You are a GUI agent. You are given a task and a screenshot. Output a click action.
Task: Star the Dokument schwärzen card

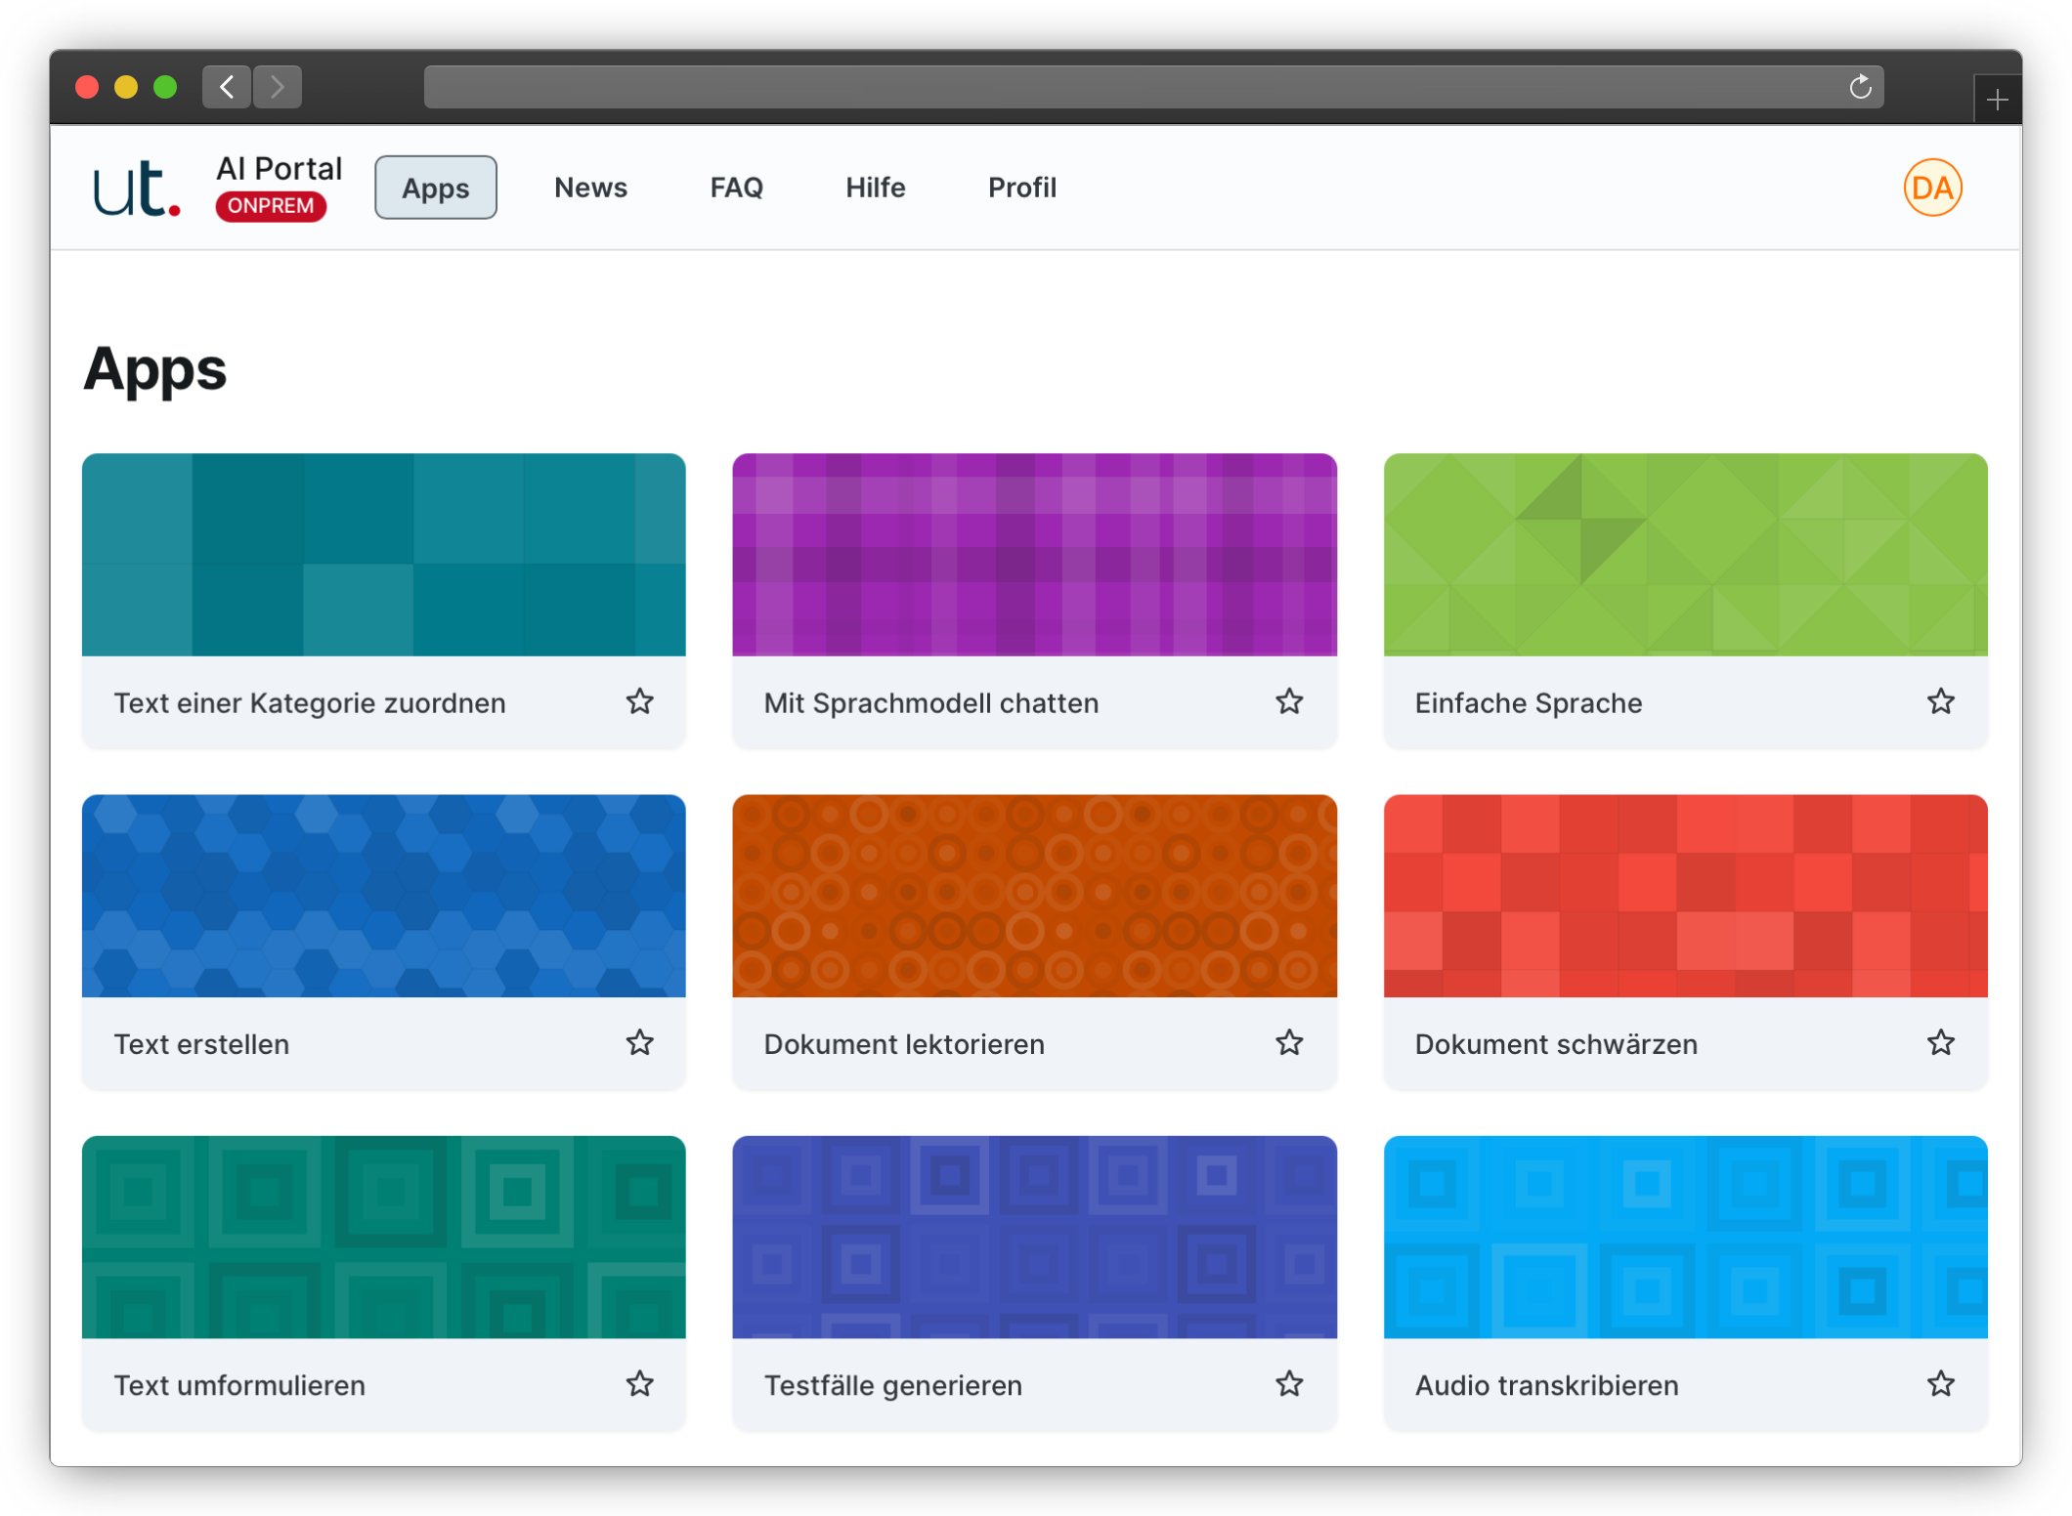point(1940,1042)
